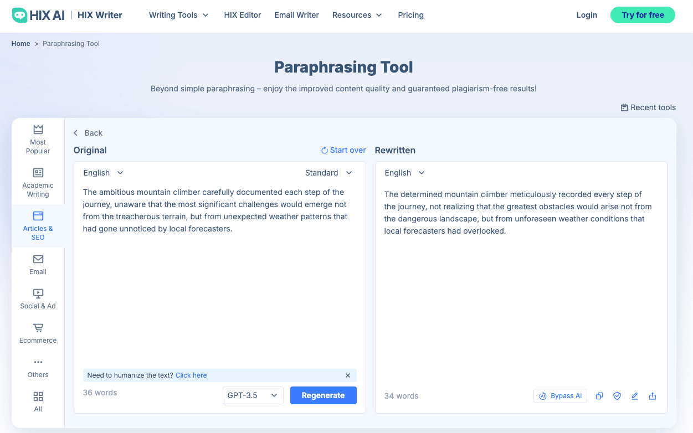Go to the Pricing page
The width and height of the screenshot is (693, 433).
(x=410, y=15)
